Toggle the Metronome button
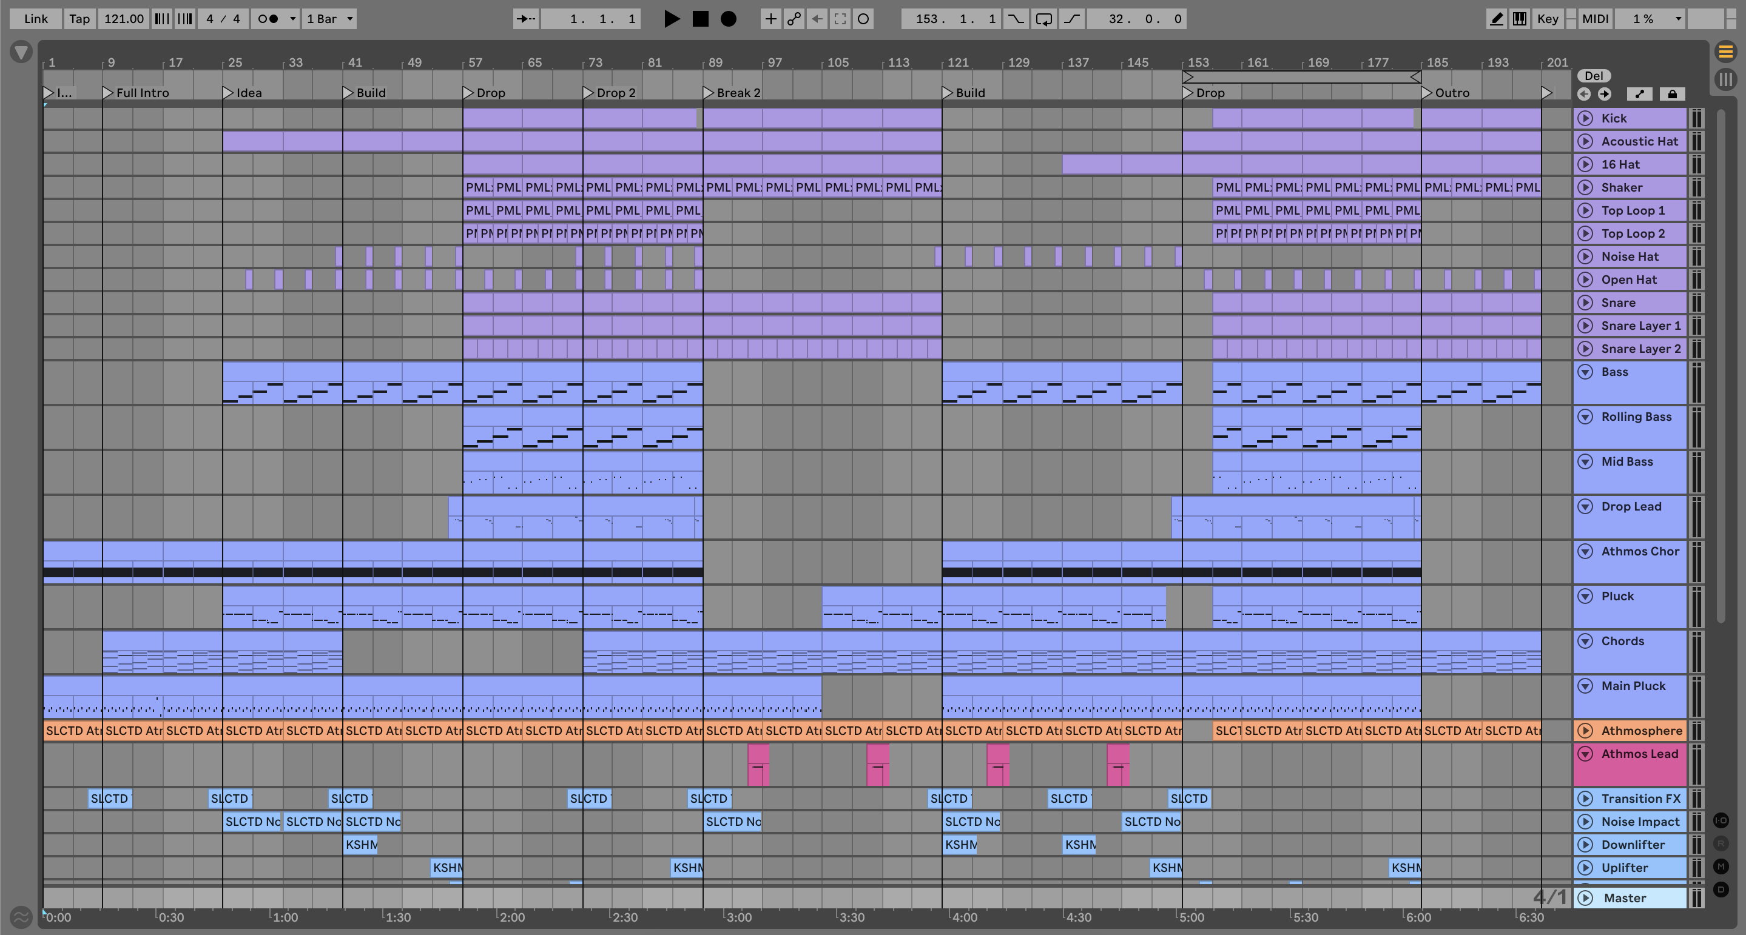Screen dimensions: 1746x935 (x=268, y=19)
